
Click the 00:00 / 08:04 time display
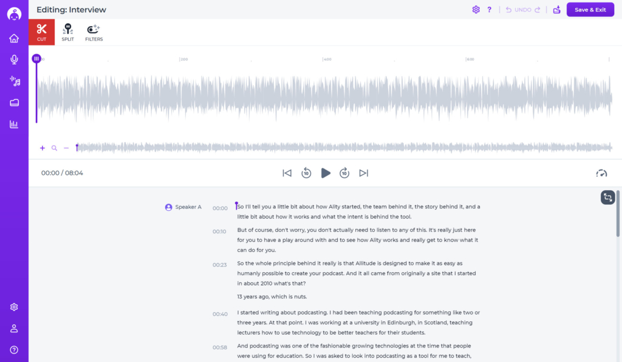point(63,173)
